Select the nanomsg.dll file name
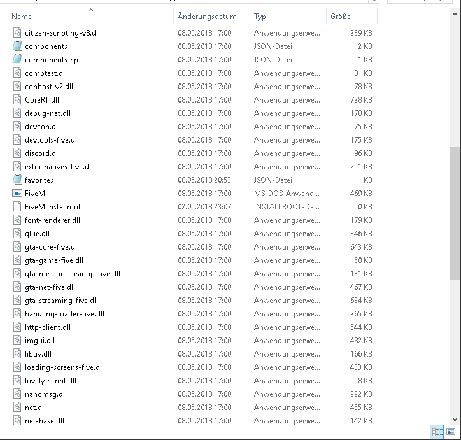This screenshot has height=440, width=461. (46, 394)
